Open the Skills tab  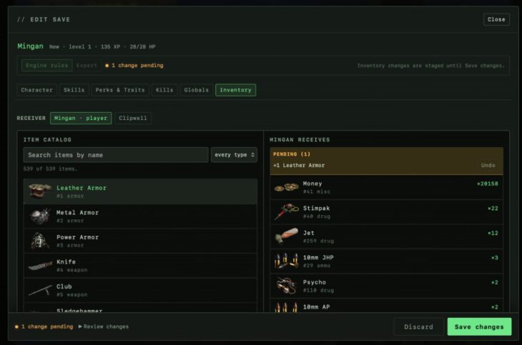tap(74, 90)
